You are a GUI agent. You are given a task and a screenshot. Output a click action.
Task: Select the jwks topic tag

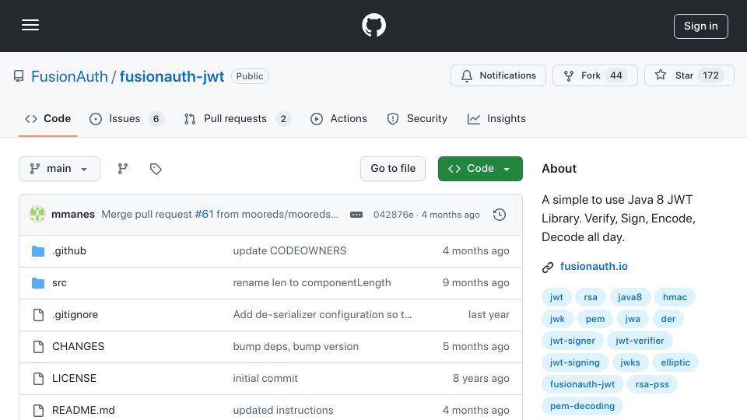[x=630, y=363]
